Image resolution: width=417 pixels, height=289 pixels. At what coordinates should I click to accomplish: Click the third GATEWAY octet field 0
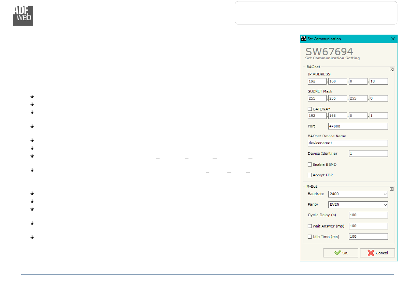pyautogui.click(x=358, y=115)
